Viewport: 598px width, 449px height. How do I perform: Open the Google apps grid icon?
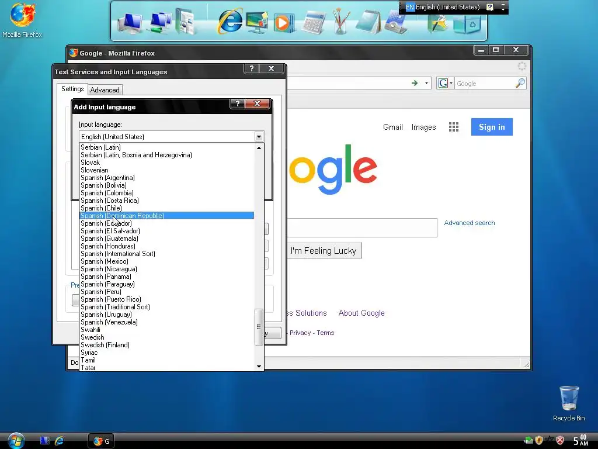pyautogui.click(x=453, y=127)
